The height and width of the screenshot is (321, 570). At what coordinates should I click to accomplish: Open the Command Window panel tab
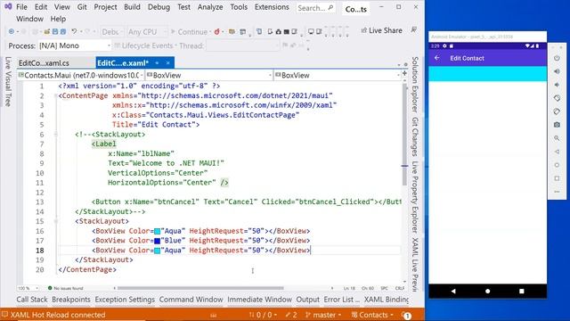(x=191, y=300)
